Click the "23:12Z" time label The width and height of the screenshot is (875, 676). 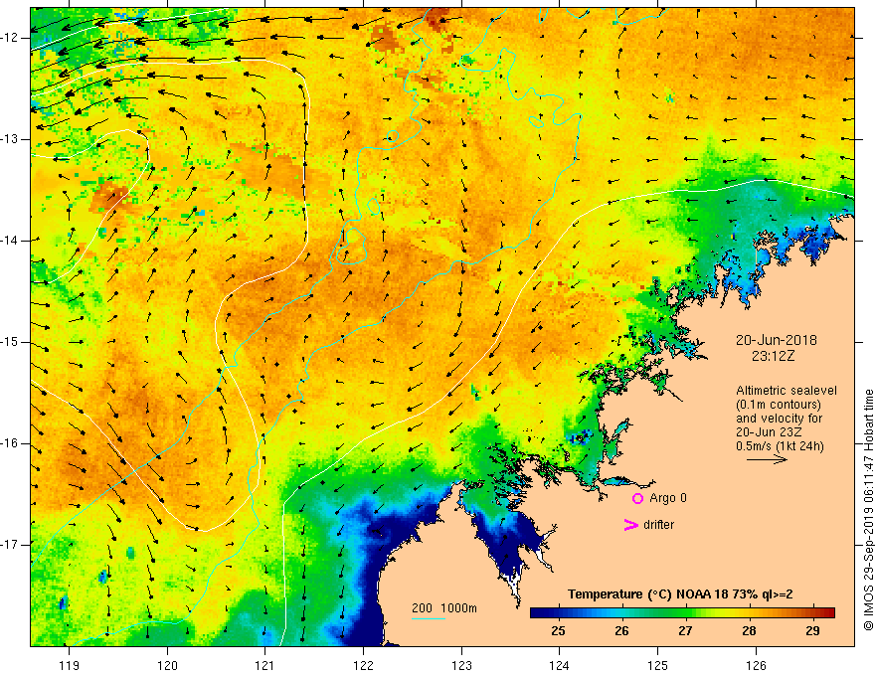(x=773, y=356)
